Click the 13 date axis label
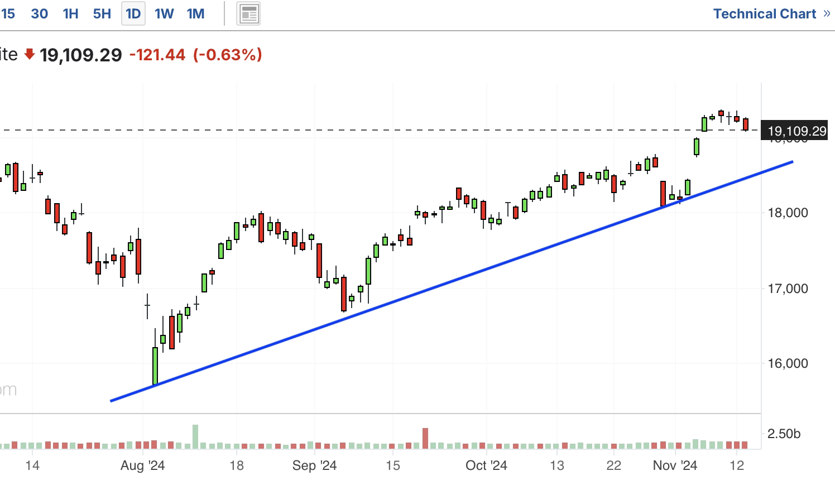 [x=557, y=465]
